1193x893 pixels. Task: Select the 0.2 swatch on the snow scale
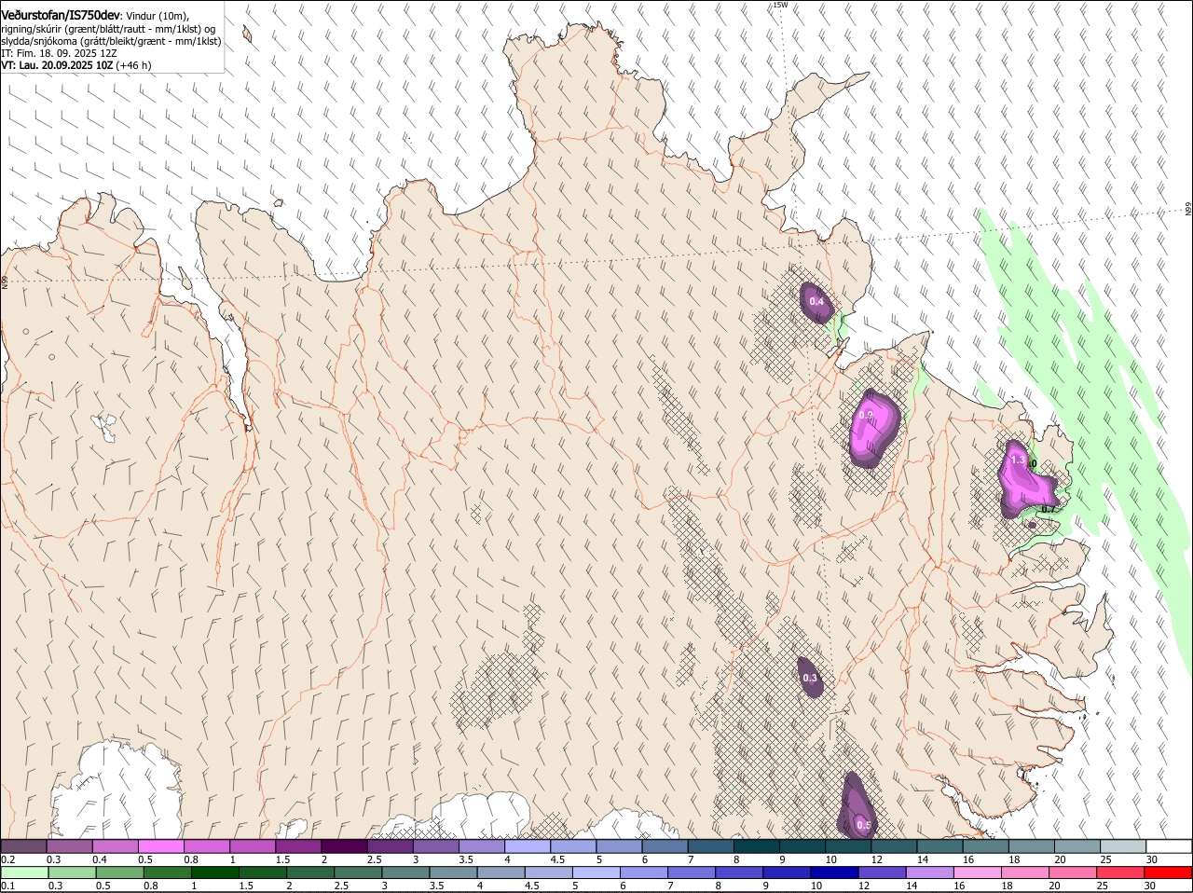[x=23, y=846]
